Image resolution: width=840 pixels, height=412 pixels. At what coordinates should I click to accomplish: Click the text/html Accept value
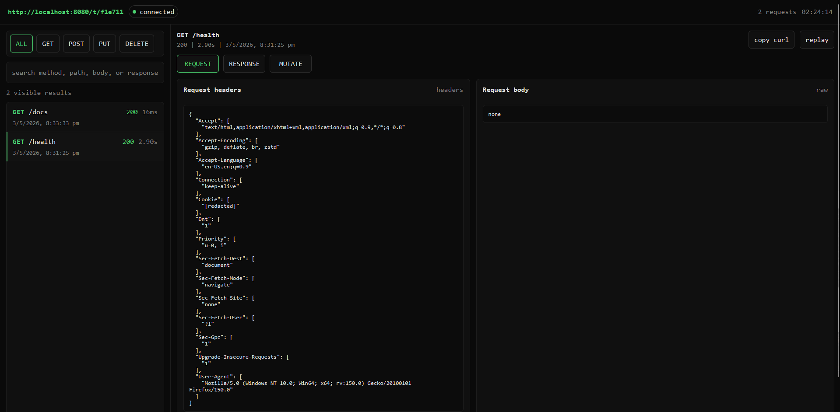point(303,127)
